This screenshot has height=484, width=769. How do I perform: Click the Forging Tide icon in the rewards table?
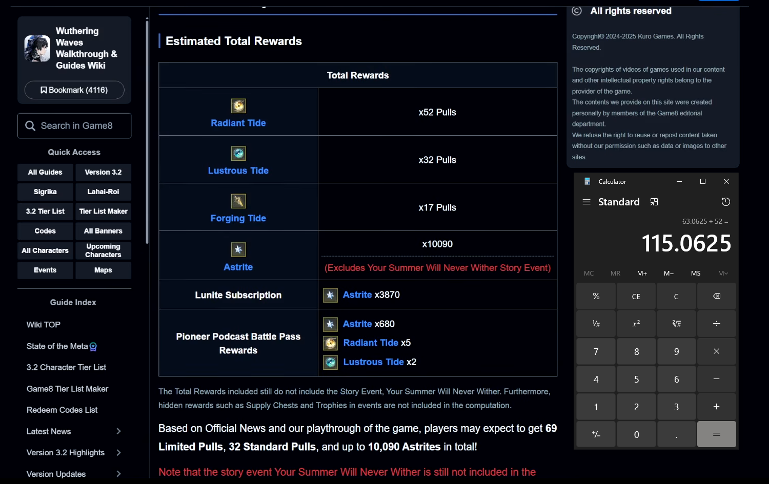click(238, 201)
